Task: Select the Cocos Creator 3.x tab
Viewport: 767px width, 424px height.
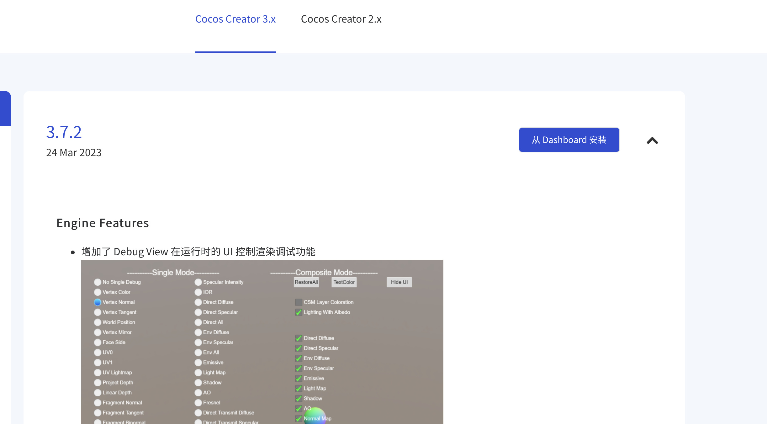Action: point(235,19)
